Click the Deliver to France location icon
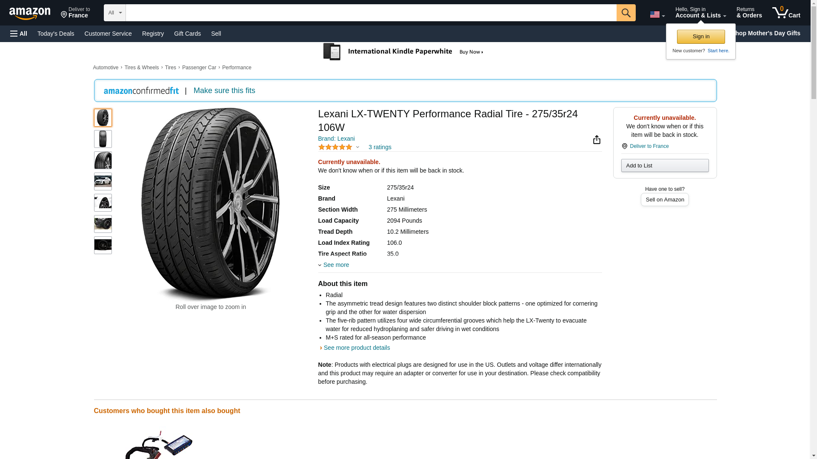 625,146
